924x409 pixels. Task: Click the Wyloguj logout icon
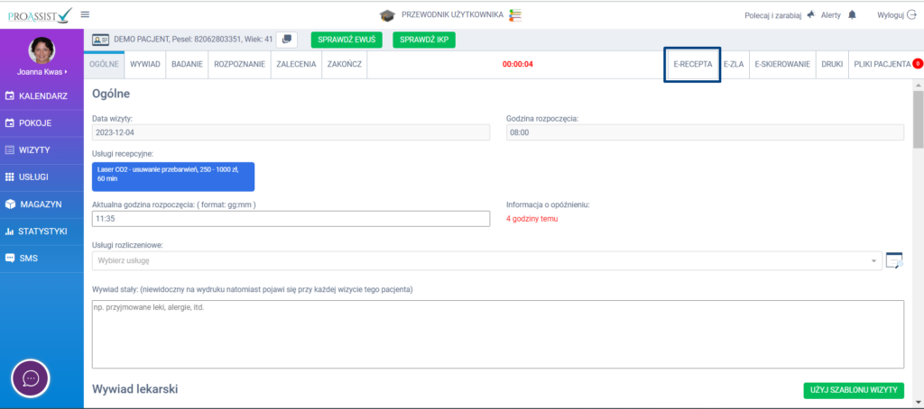910,14
